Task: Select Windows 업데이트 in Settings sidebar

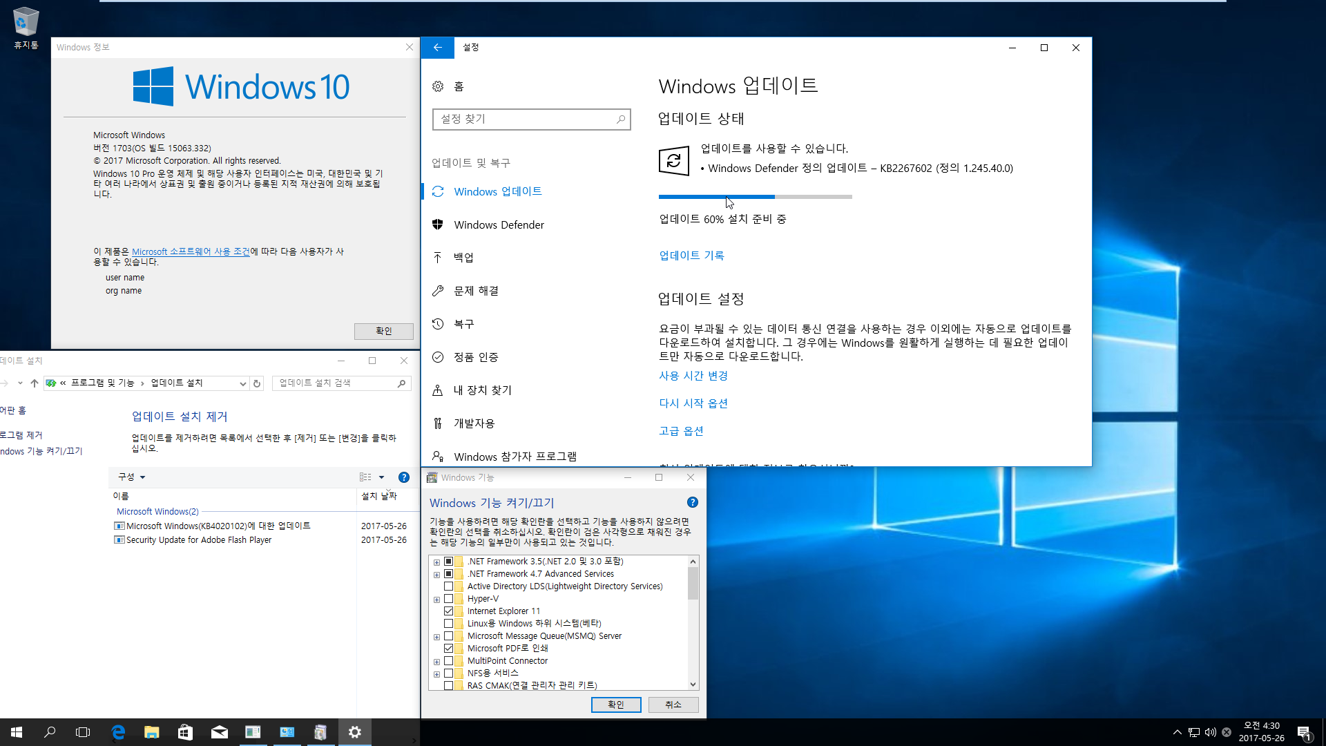Action: (x=497, y=191)
